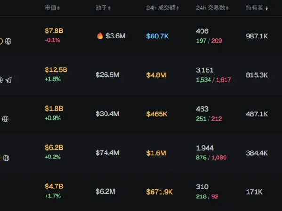The height and width of the screenshot is (211, 282).
Task: Click holders value 487.1K
Action: [257, 114]
